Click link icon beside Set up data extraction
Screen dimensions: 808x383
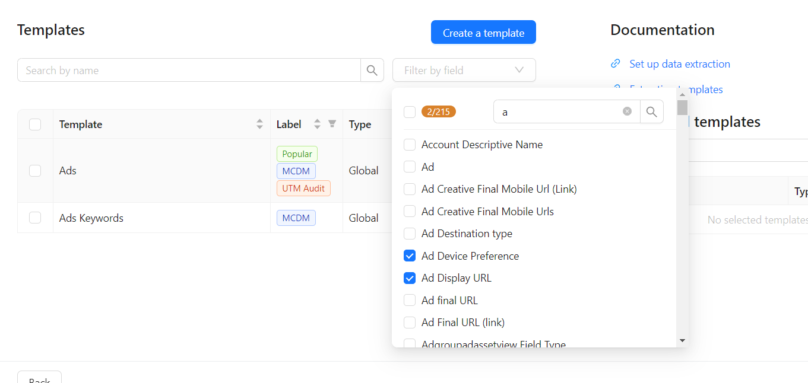(616, 64)
